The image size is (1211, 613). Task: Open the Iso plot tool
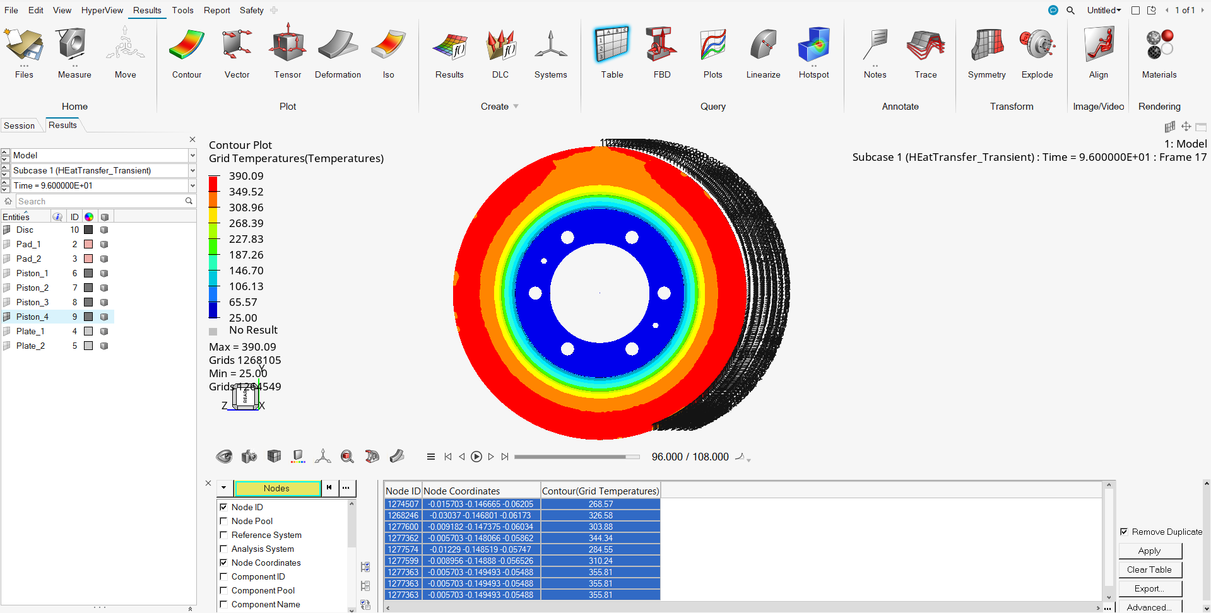click(389, 53)
